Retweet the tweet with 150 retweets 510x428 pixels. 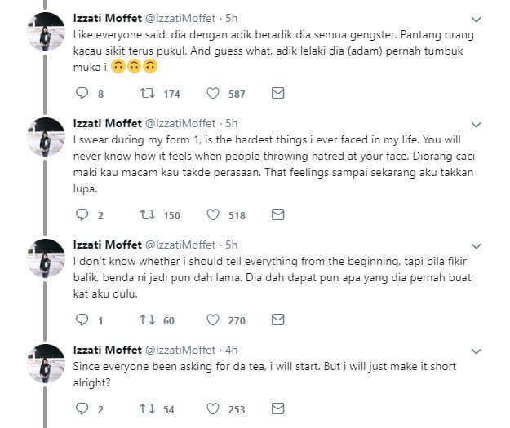point(149,214)
